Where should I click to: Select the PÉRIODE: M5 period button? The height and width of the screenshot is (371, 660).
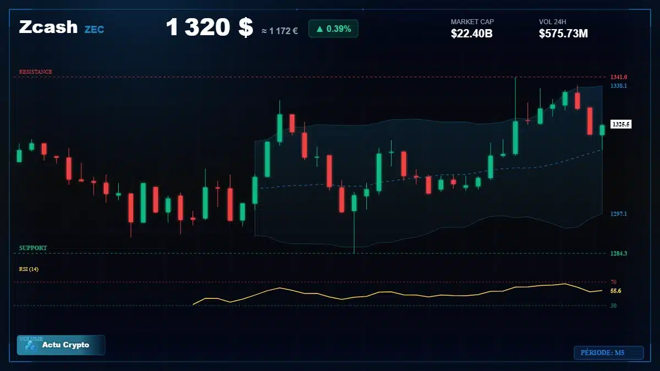(608, 352)
